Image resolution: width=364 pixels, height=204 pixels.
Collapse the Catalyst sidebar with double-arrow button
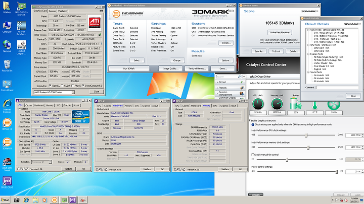click(244, 77)
